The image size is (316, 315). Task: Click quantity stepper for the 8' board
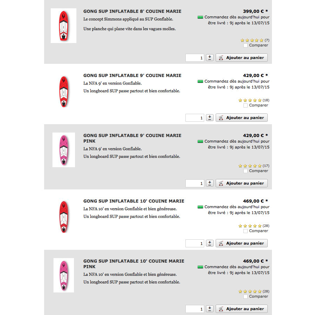pyautogui.click(x=210, y=58)
